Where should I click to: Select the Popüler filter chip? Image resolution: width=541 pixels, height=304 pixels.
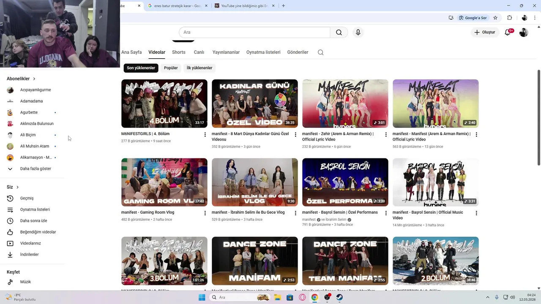171,68
